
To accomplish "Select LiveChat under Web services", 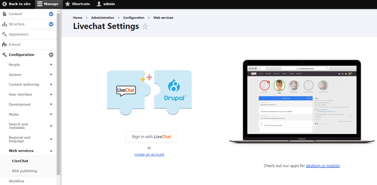I will pos(20,161).
